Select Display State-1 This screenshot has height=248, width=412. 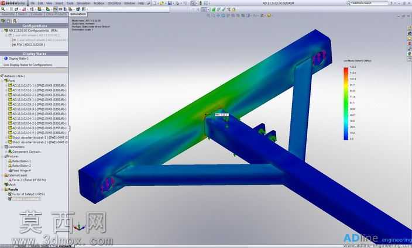[x=16, y=58]
